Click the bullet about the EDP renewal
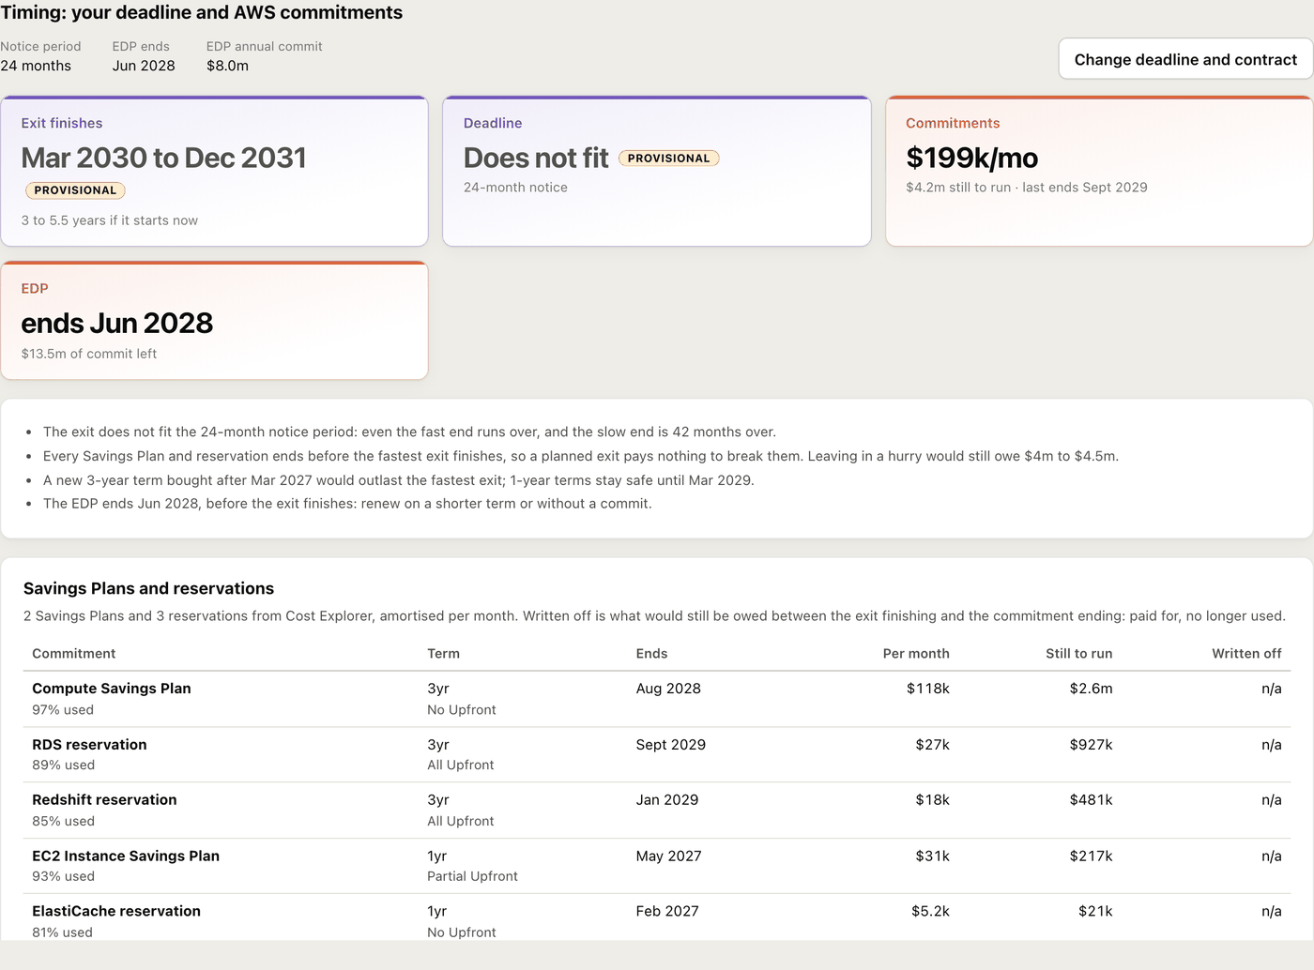Image resolution: width=1314 pixels, height=970 pixels. click(347, 504)
